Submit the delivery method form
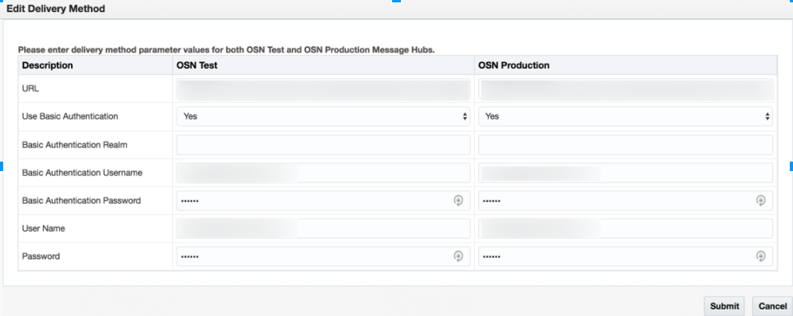The width and height of the screenshot is (793, 316). coord(724,306)
